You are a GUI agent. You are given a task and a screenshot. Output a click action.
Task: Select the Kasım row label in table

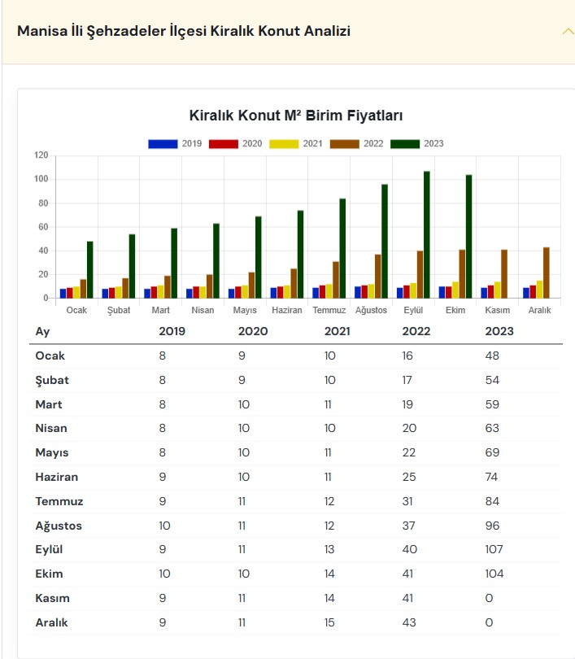coord(53,598)
